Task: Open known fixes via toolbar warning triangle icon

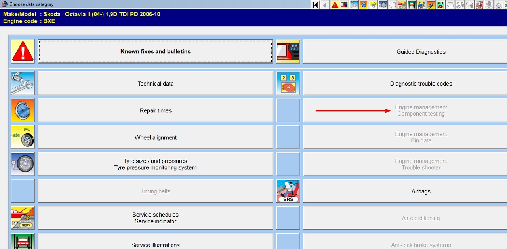Action: (335, 5)
